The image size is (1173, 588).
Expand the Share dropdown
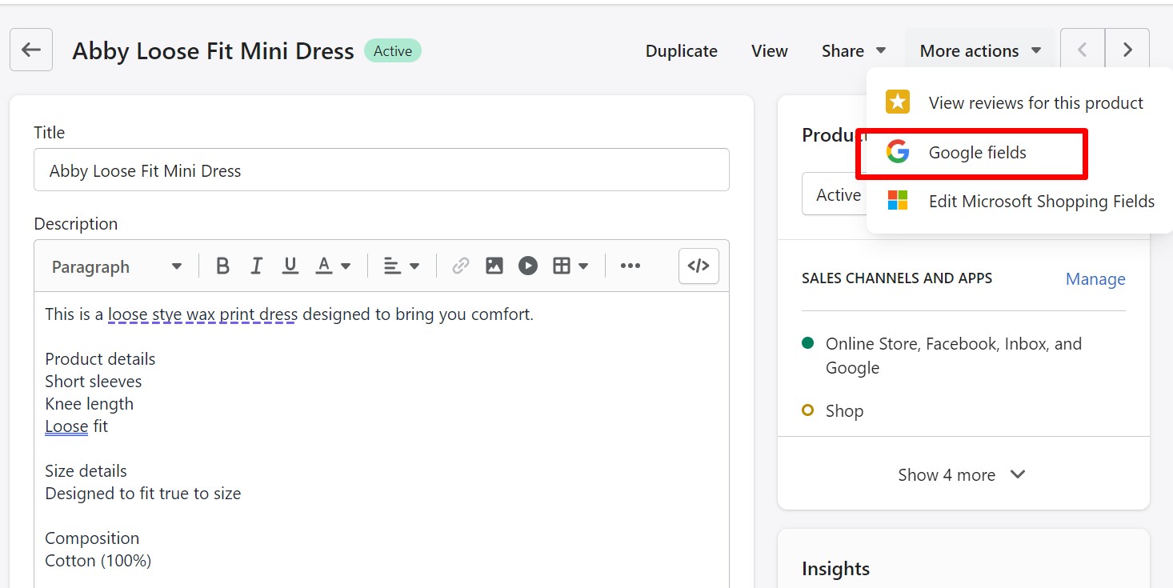click(854, 50)
